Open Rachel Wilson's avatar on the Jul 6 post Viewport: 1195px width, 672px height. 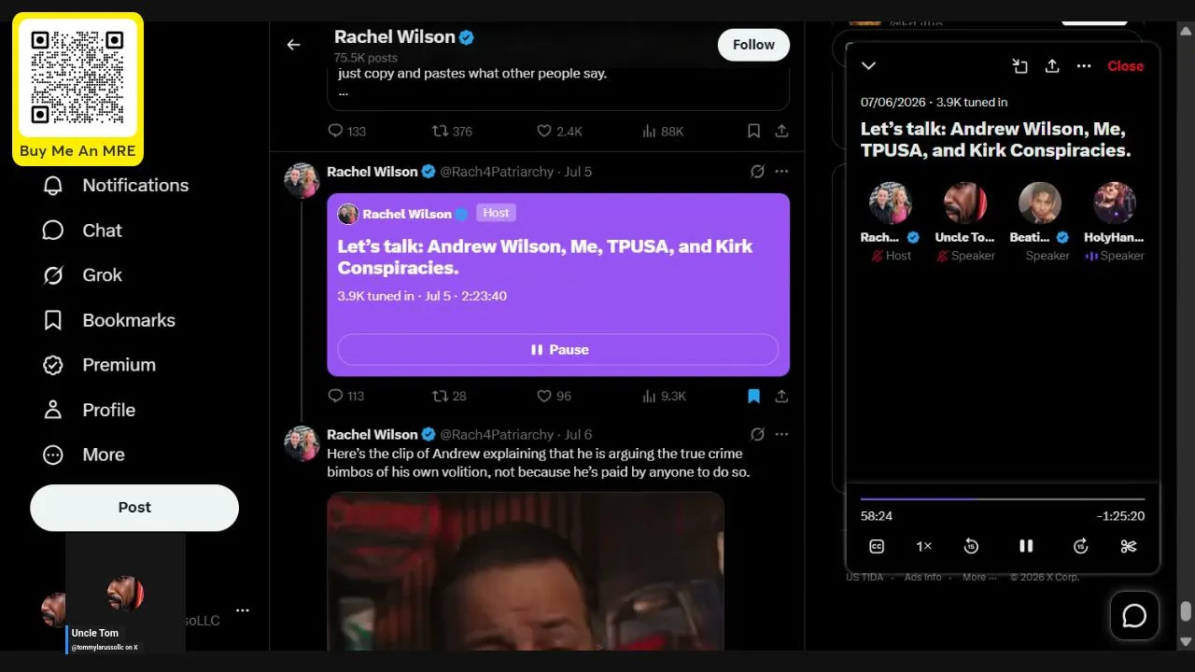tap(302, 443)
